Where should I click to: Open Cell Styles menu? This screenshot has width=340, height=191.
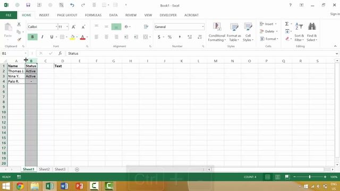click(x=248, y=32)
